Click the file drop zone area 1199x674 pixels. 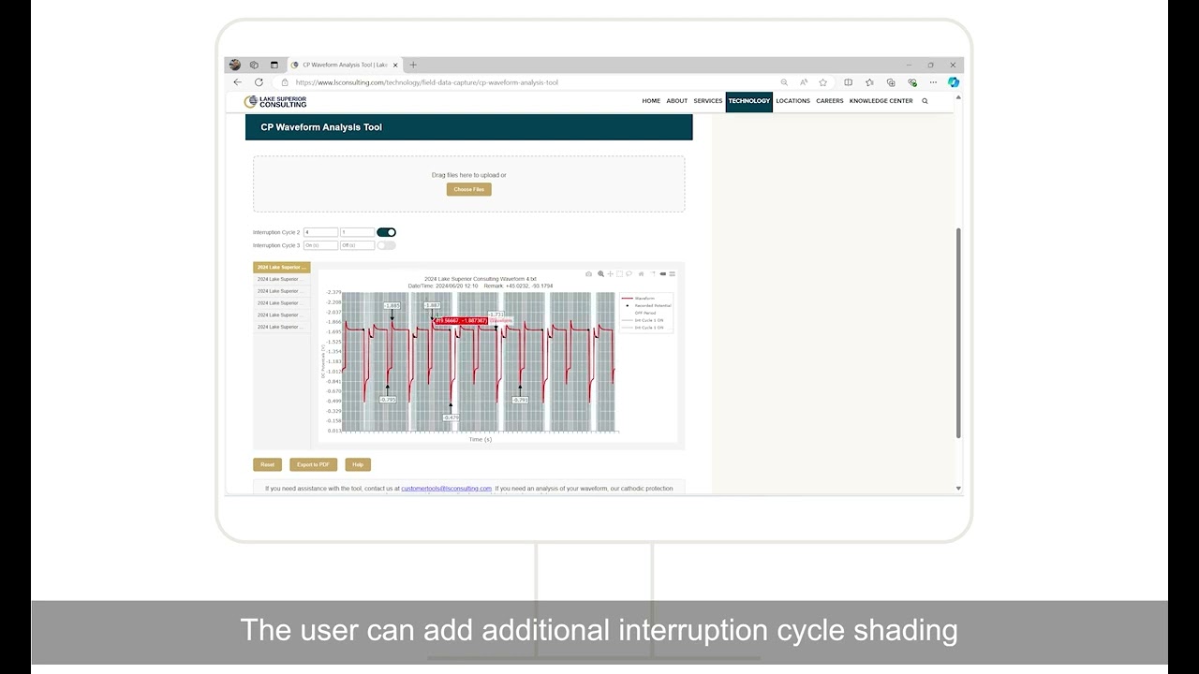point(468,183)
